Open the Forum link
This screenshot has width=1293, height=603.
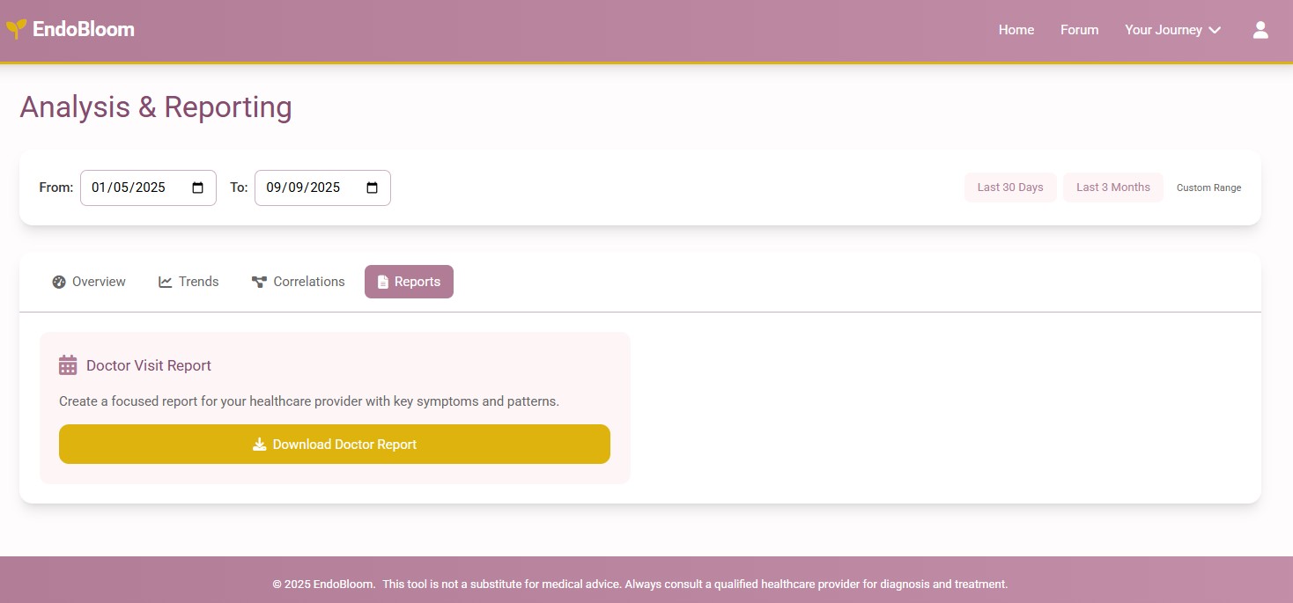1079,30
